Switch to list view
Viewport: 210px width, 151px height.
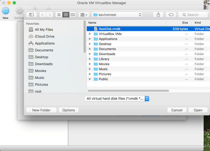66,15
